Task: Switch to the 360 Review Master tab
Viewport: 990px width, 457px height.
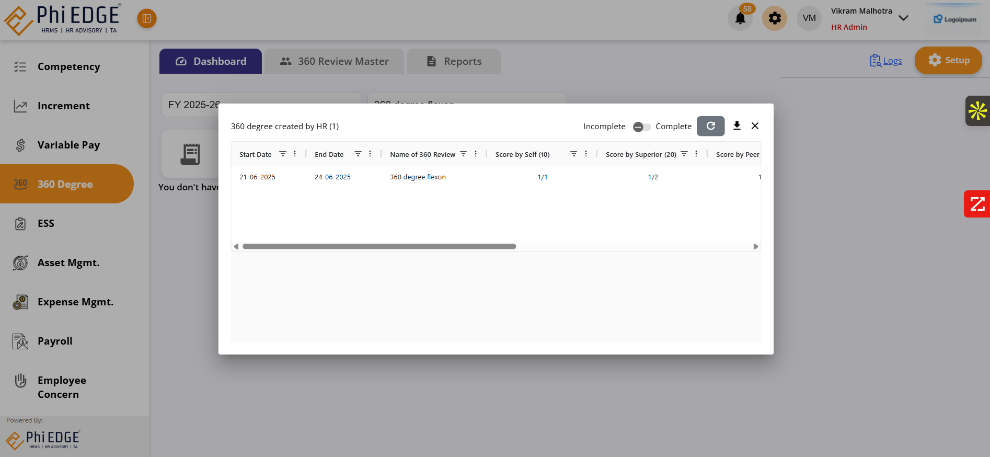Action: coord(334,61)
